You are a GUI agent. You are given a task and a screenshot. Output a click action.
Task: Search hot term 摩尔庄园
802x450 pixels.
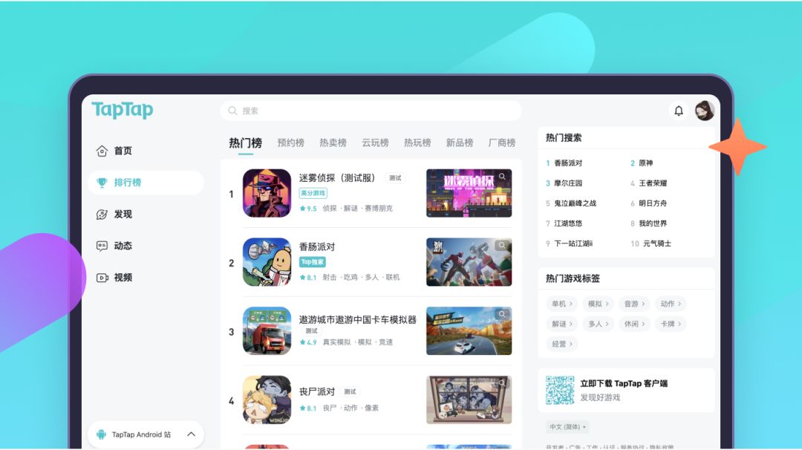pyautogui.click(x=568, y=183)
